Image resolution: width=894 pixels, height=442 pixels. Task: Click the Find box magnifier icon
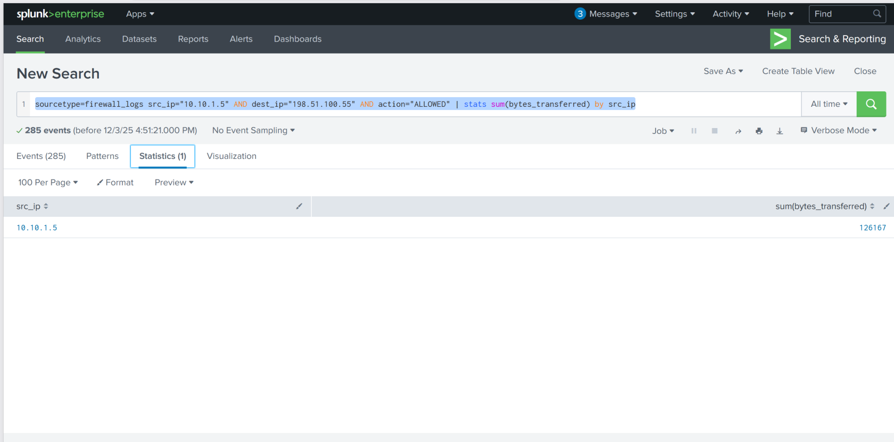(877, 14)
